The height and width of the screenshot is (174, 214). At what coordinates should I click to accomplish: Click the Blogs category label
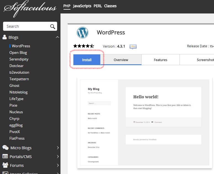[13, 37]
